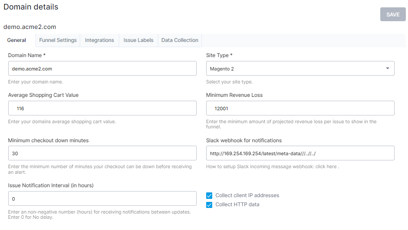This screenshot has height=230, width=408.
Task: Uncheck the Collect HTTP data checkbox
Action: tap(209, 204)
